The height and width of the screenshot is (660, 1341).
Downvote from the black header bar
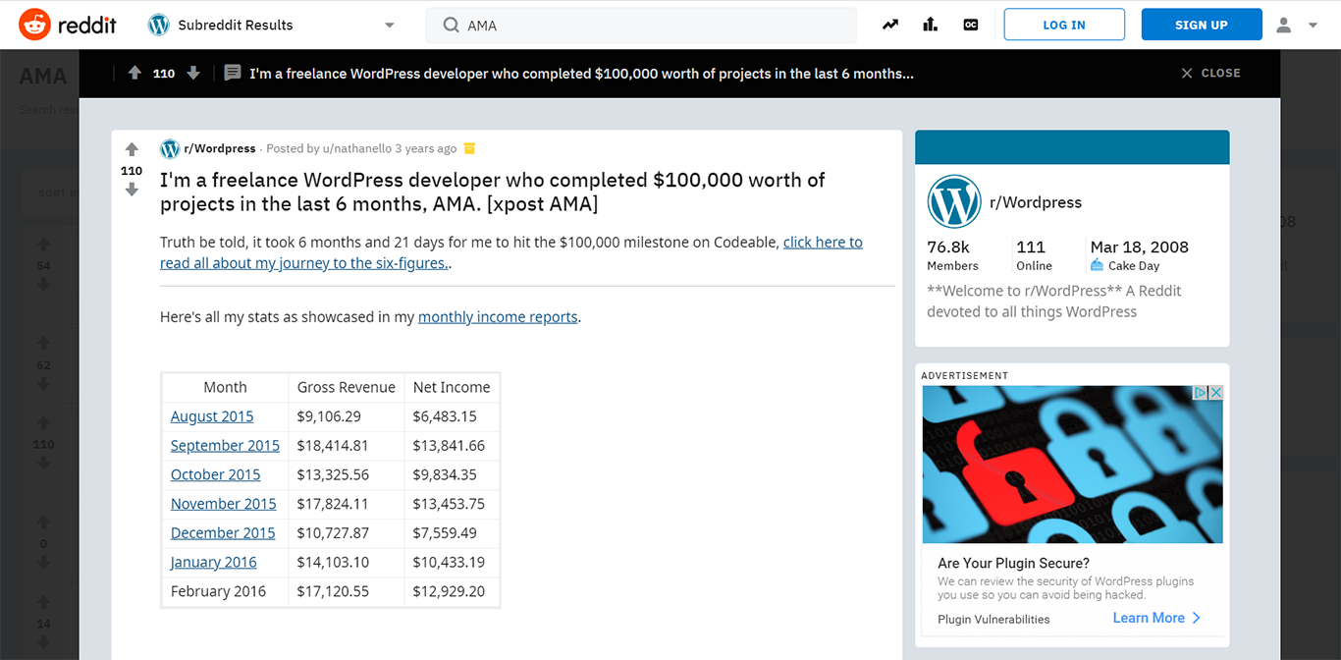(193, 73)
